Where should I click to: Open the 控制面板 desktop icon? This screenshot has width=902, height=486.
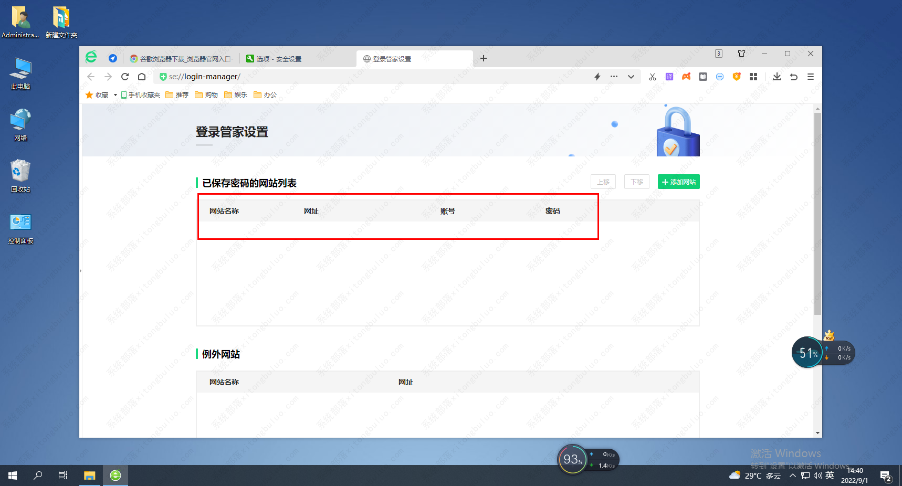20,228
